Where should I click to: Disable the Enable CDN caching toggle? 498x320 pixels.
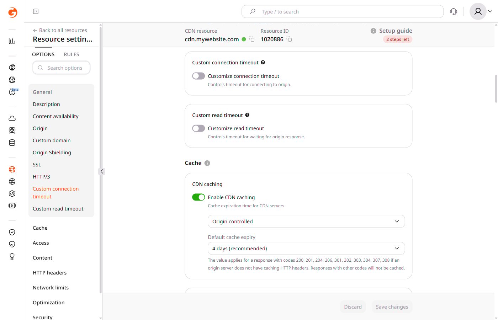point(198,197)
